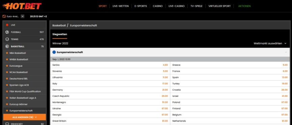Click the HOTBET logo

click(22, 6)
